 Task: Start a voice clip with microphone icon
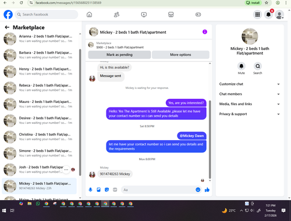click(90, 190)
